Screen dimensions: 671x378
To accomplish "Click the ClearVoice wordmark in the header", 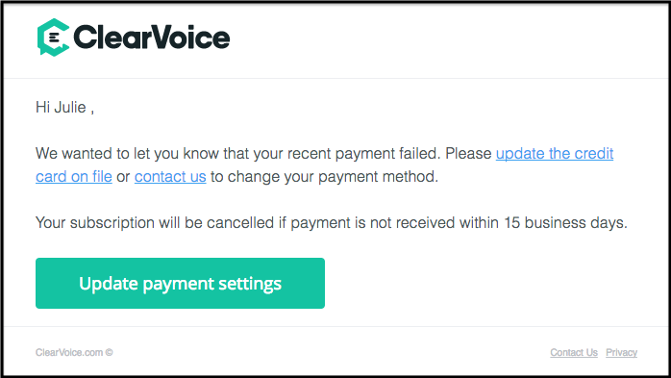I will tap(152, 38).
